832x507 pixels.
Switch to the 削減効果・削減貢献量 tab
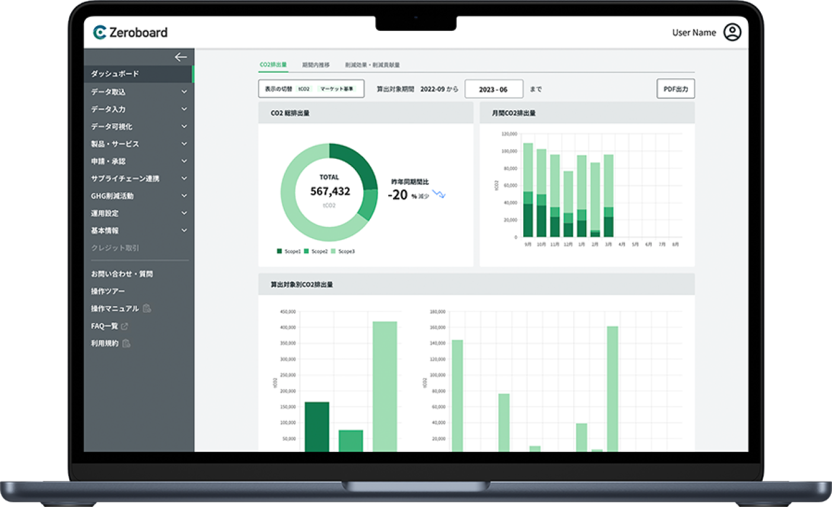372,65
